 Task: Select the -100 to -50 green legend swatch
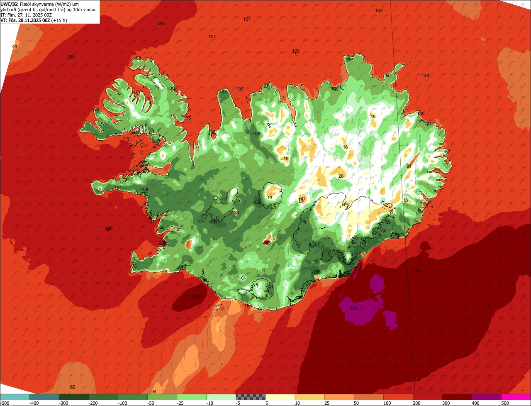click(x=132, y=397)
